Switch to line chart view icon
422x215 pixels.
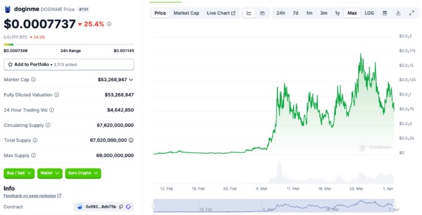tap(249, 13)
